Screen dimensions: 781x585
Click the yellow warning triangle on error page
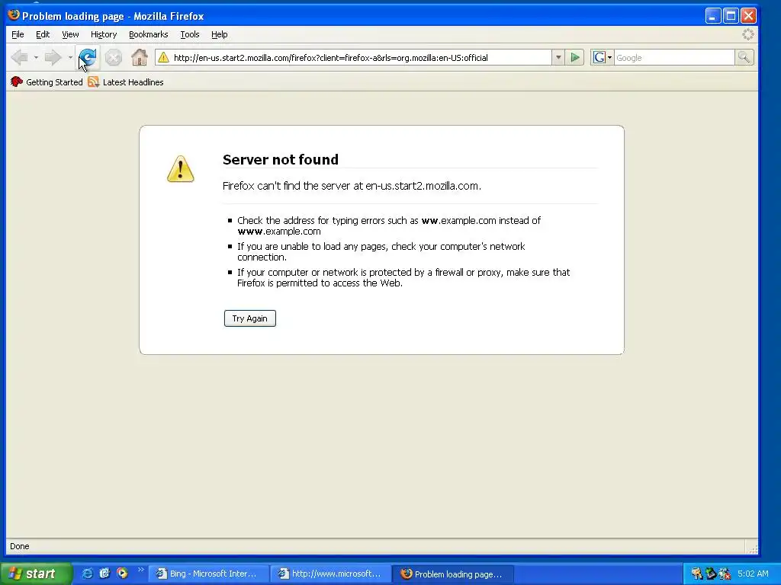point(180,168)
